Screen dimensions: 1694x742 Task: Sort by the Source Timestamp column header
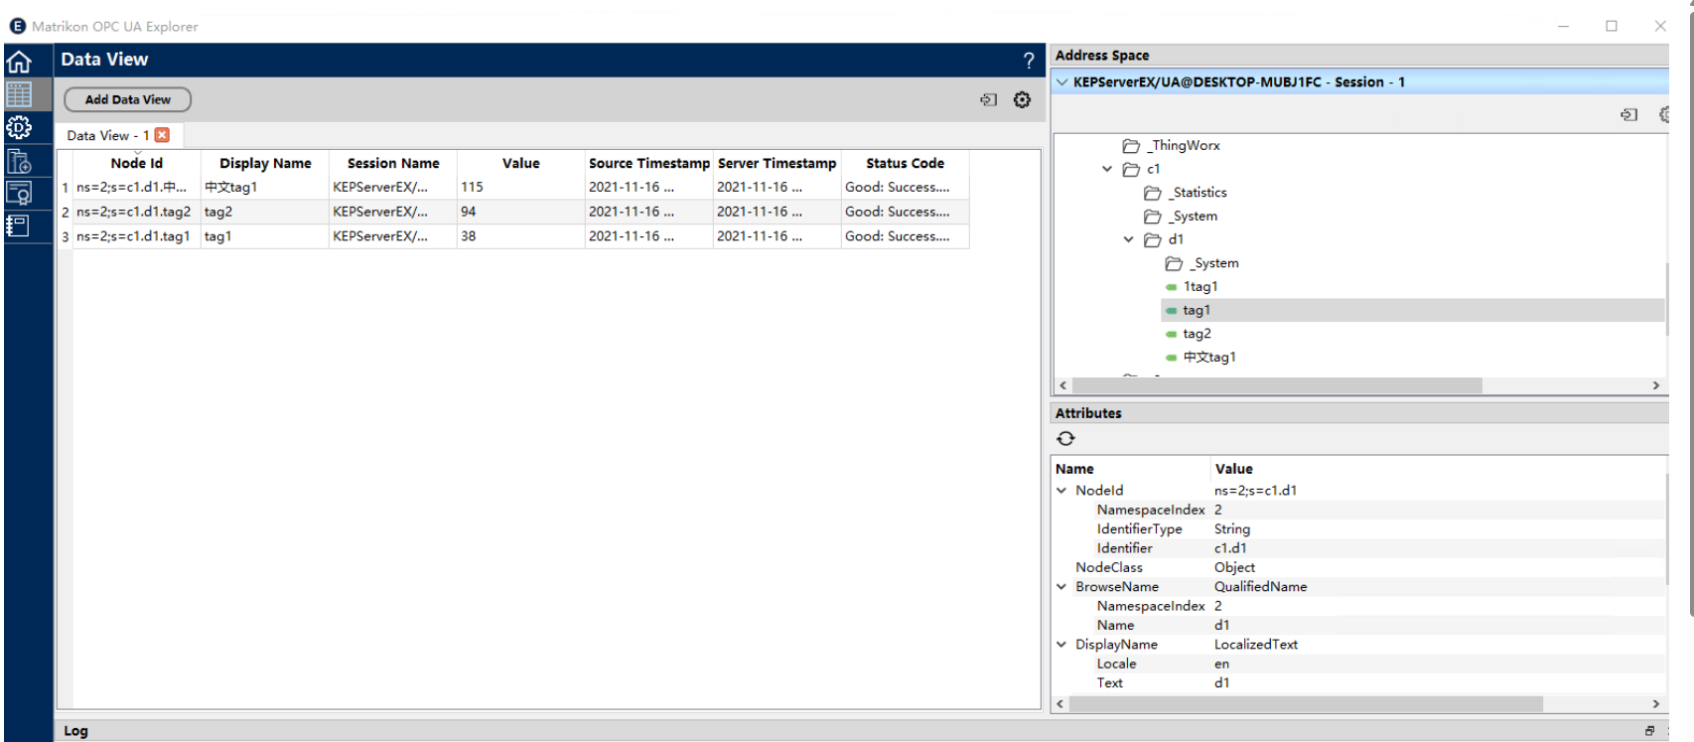(x=649, y=163)
